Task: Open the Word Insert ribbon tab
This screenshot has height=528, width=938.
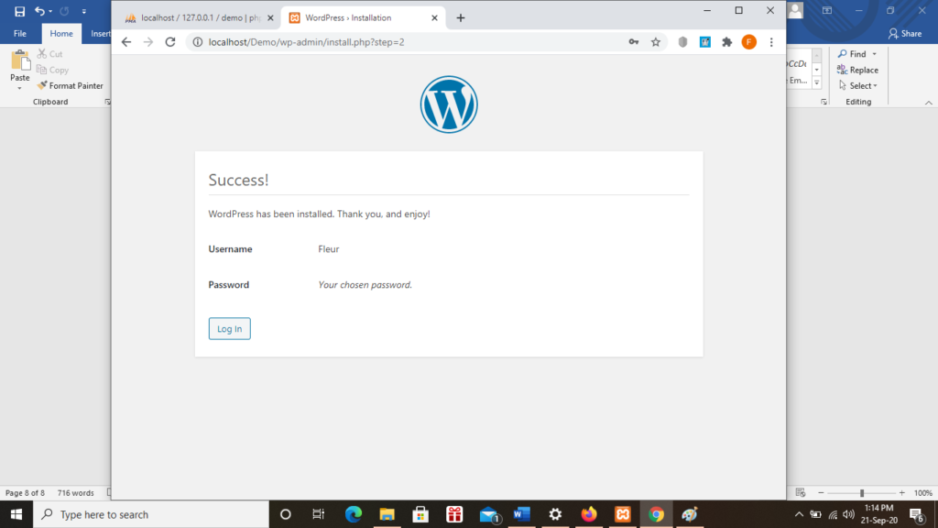Action: (x=101, y=34)
